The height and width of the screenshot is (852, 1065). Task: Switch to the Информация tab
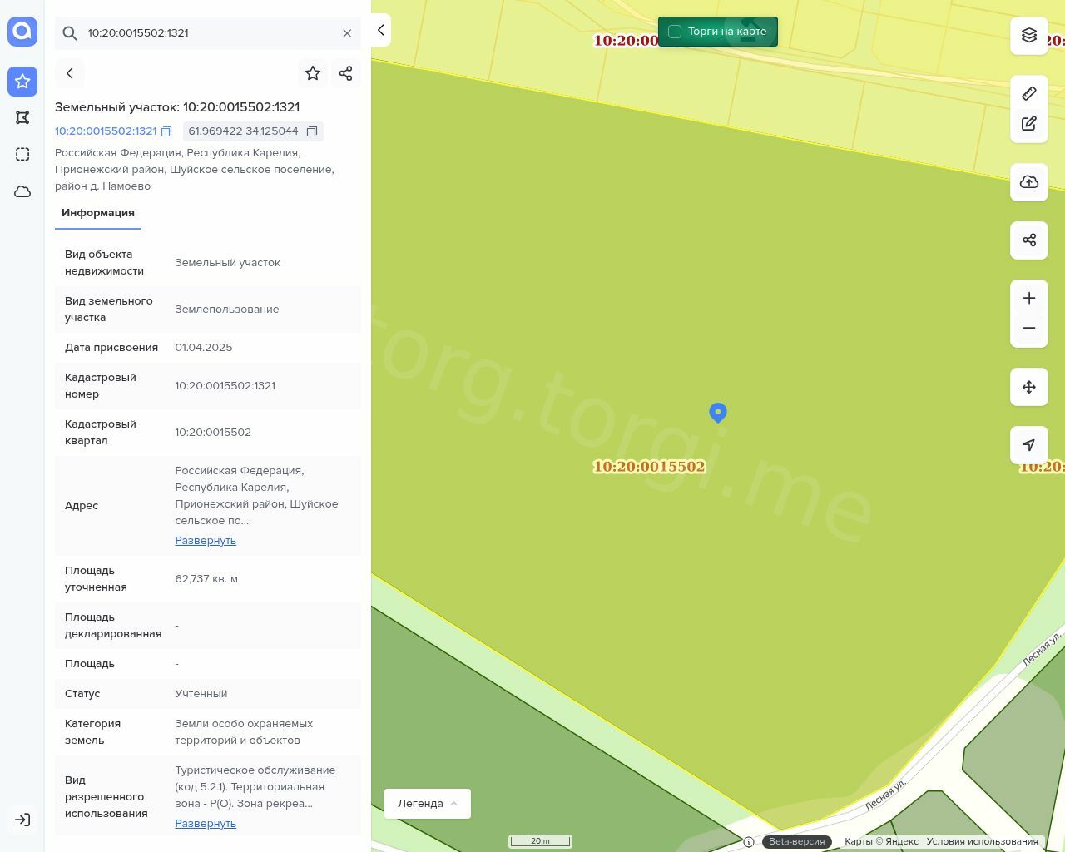tap(98, 213)
